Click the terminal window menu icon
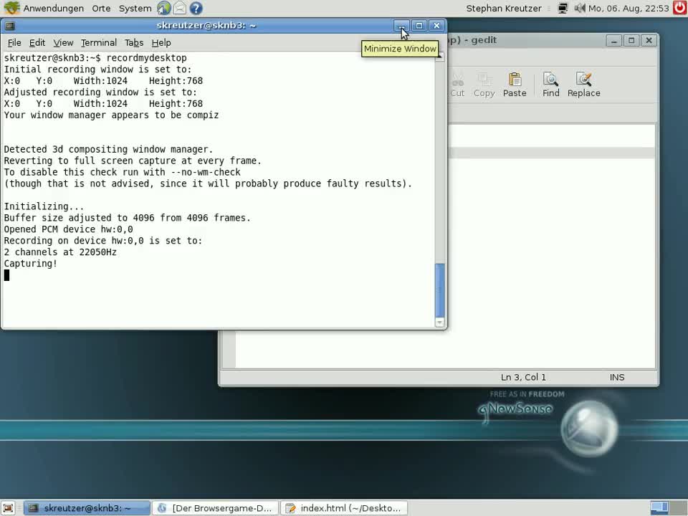This screenshot has width=688, height=516. tap(9, 26)
